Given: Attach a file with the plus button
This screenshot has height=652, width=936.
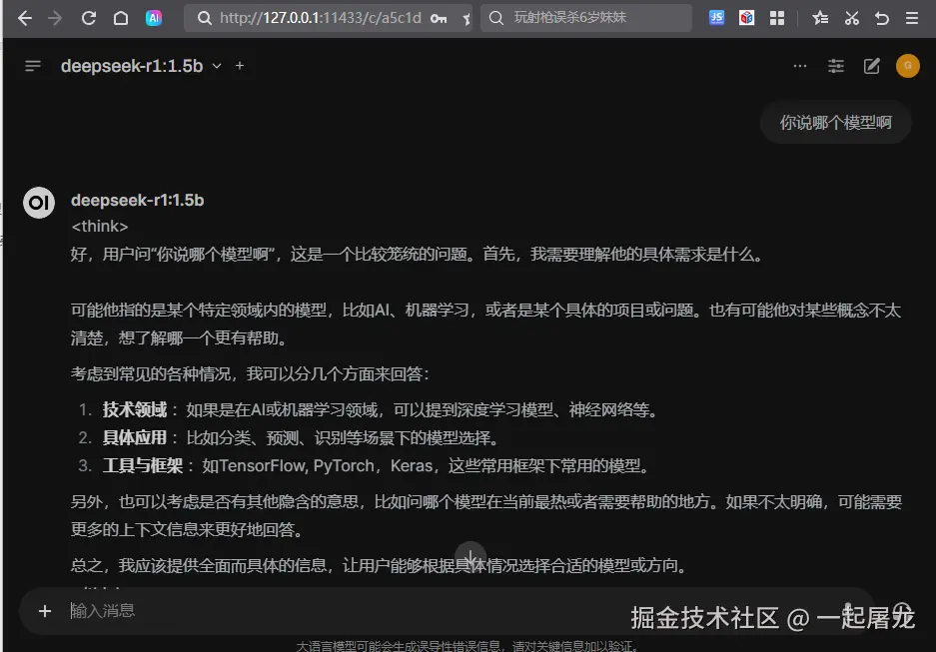Looking at the screenshot, I should click(x=45, y=611).
